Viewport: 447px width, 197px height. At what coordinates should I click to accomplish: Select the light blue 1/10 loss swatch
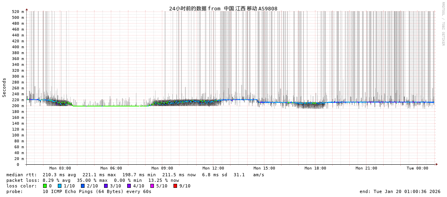point(59,186)
